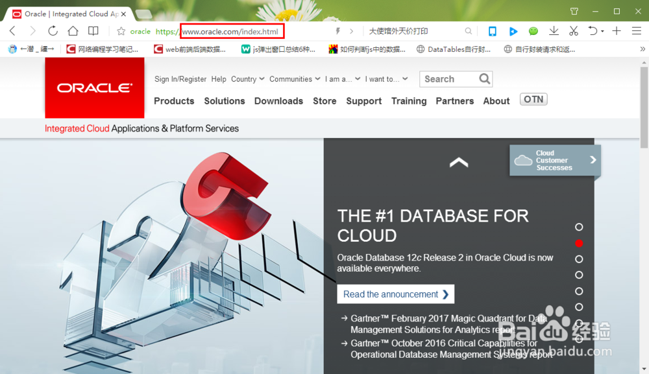Screen dimensions: 649x374
Task: Open the '如何判断js中的数据' bookmark
Action: 367,49
